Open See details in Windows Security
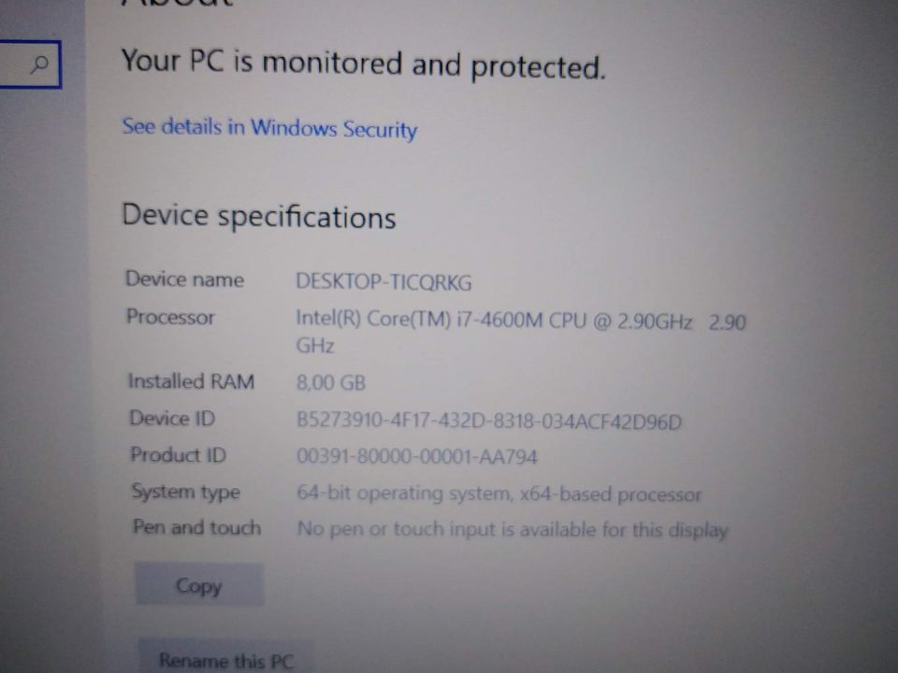This screenshot has width=898, height=673. coord(269,128)
